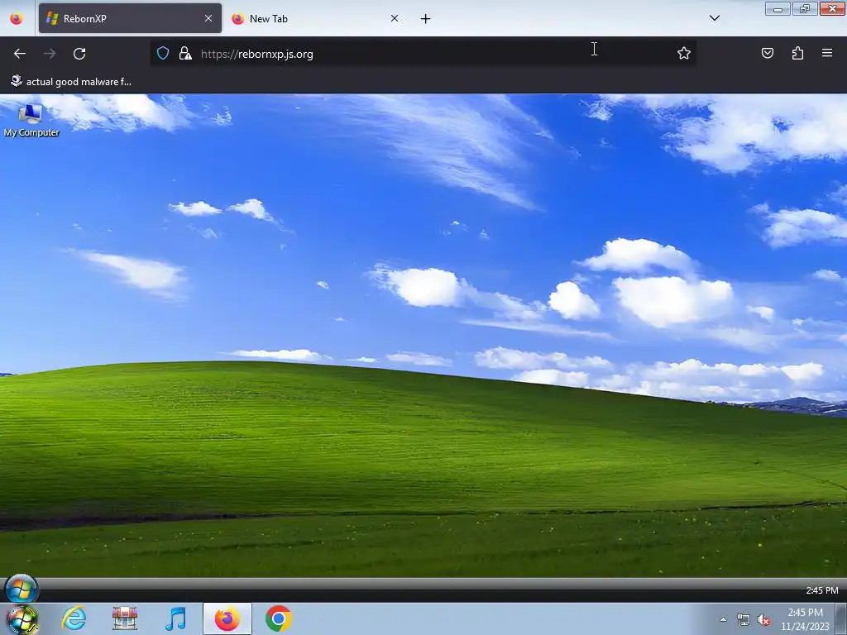Close the RebornXP tab
847x635 pixels.
click(208, 18)
